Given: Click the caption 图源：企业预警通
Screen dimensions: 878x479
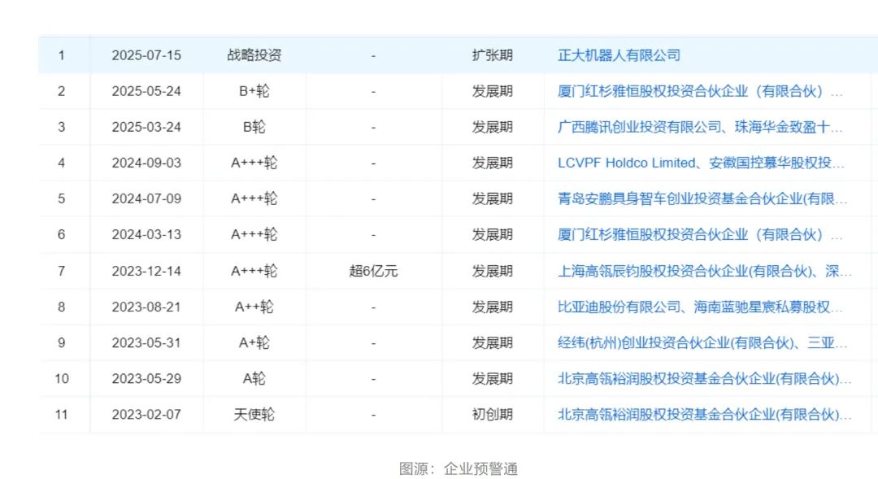Looking at the screenshot, I should pos(458,468).
